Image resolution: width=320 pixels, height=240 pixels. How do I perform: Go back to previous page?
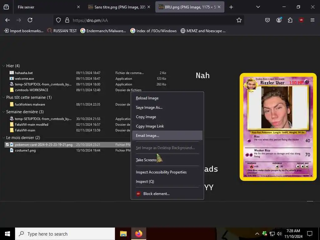tap(7, 20)
